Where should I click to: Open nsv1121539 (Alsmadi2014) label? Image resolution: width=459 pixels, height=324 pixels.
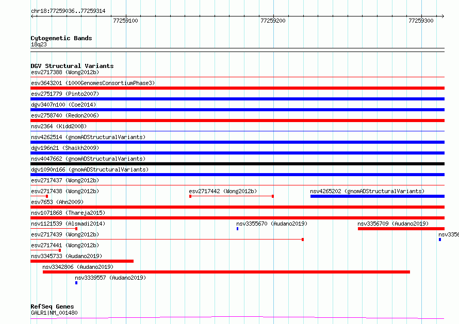(68, 224)
